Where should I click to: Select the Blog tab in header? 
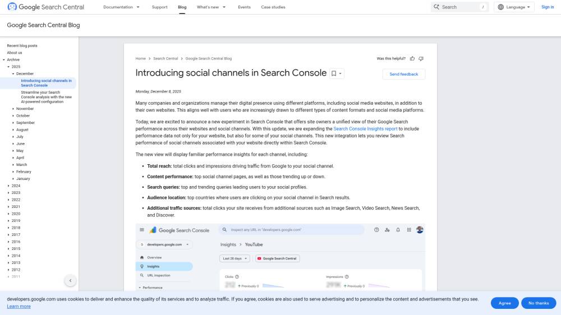coord(182,7)
